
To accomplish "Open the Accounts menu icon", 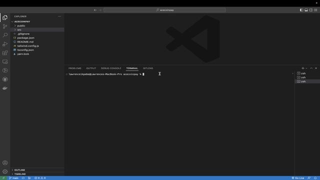I will coord(5,162).
